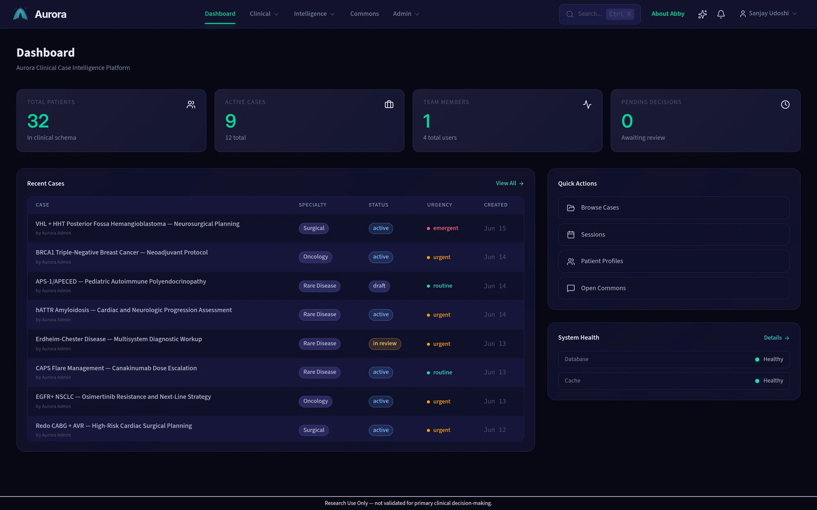Open the BRCA1 Triple-Negative Breast Cancer case
Screen dimensions: 817x510
[x=122, y=253]
